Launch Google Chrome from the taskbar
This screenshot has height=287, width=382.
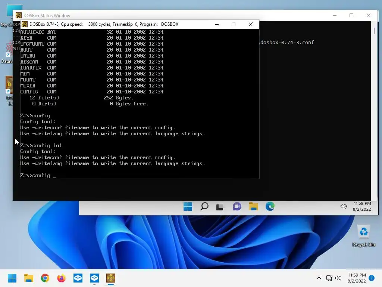click(x=45, y=278)
